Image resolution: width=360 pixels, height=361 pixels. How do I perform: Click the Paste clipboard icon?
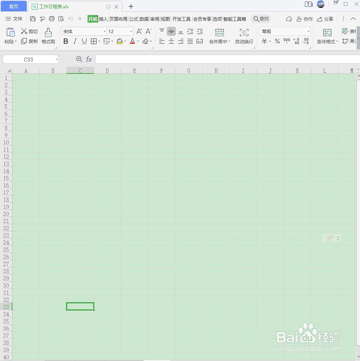coord(11,32)
